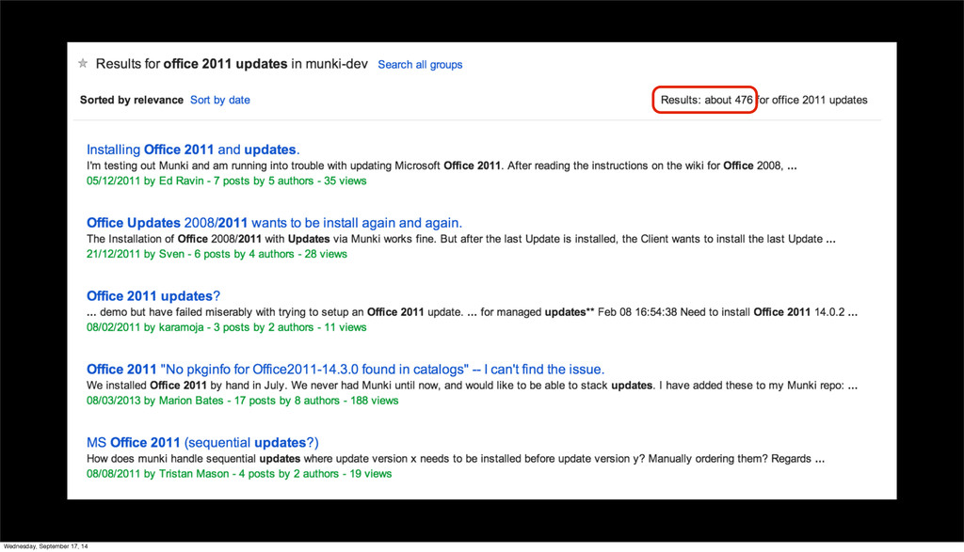
Task: Open the Search all groups link
Action: click(x=420, y=65)
